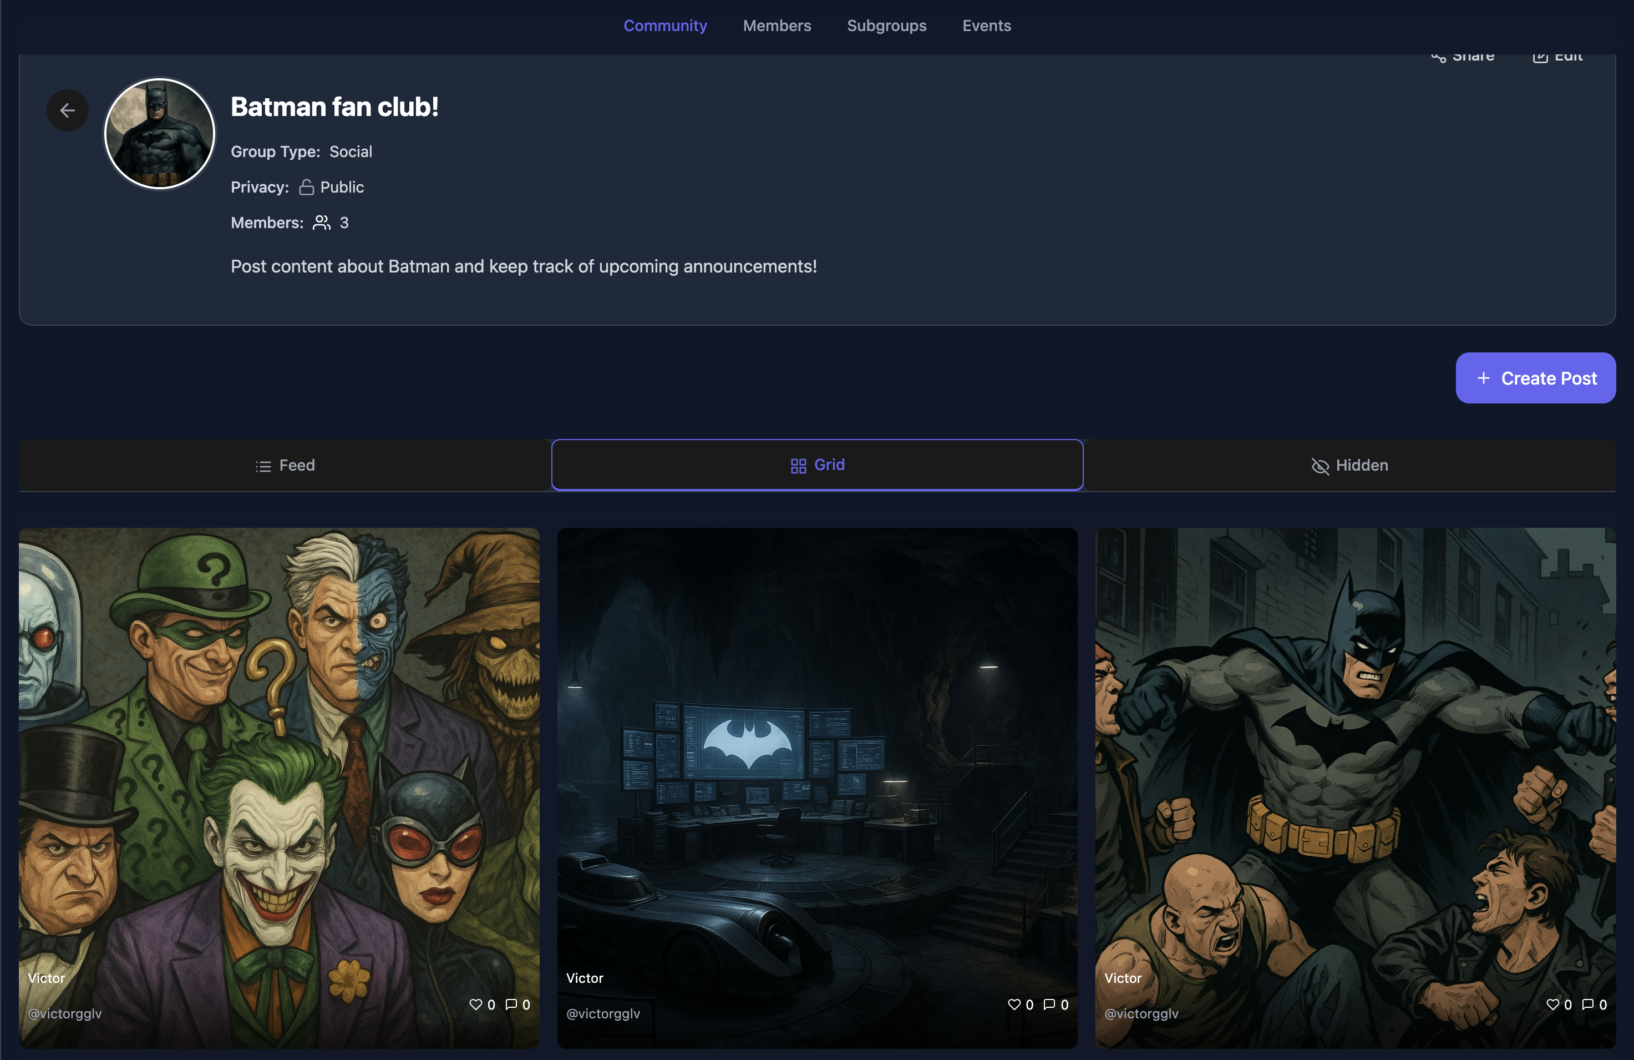The image size is (1634, 1060).
Task: Open comments on the Batcave post
Action: click(x=1049, y=1003)
